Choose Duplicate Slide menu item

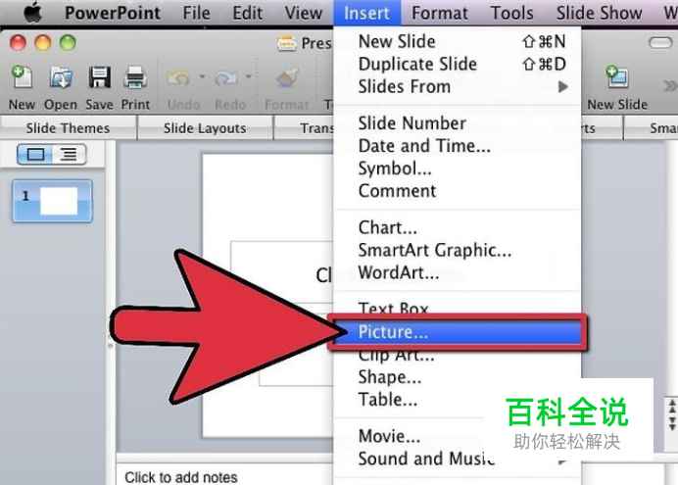click(x=458, y=64)
